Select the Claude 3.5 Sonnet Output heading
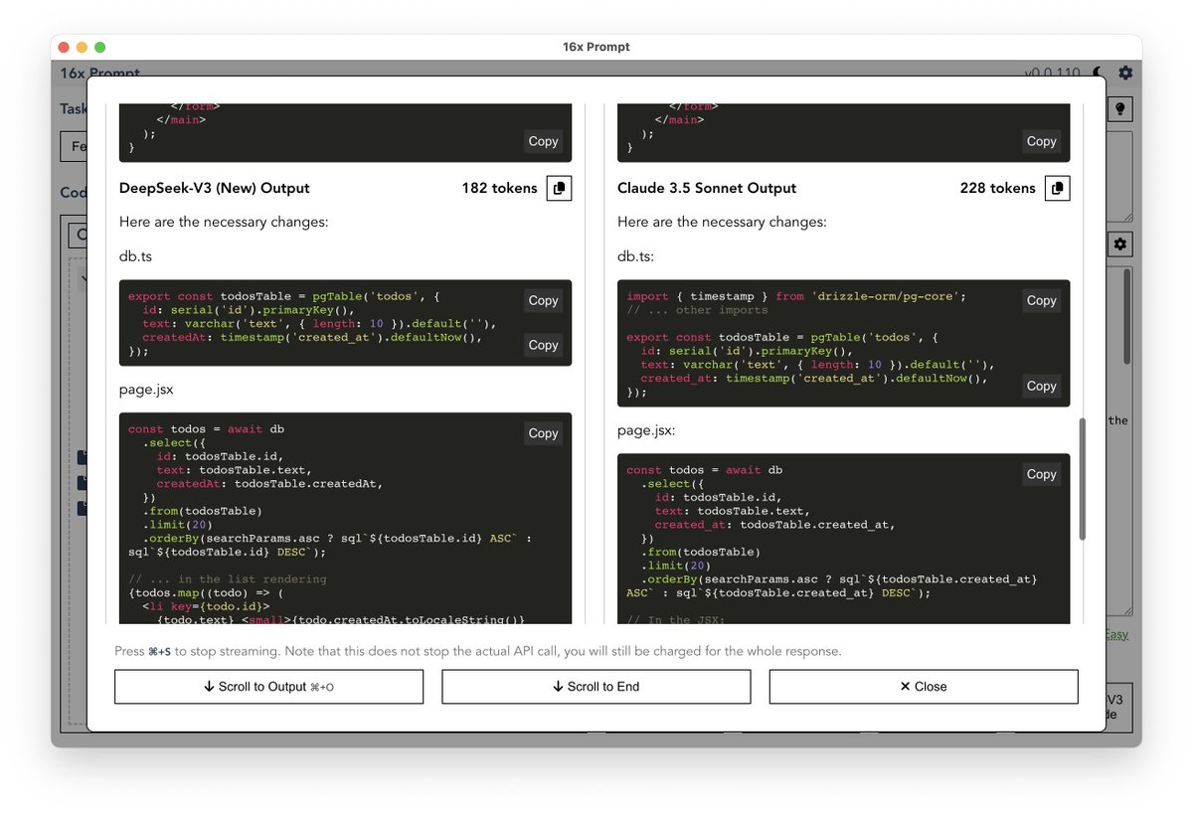The height and width of the screenshot is (815, 1193). click(x=707, y=188)
